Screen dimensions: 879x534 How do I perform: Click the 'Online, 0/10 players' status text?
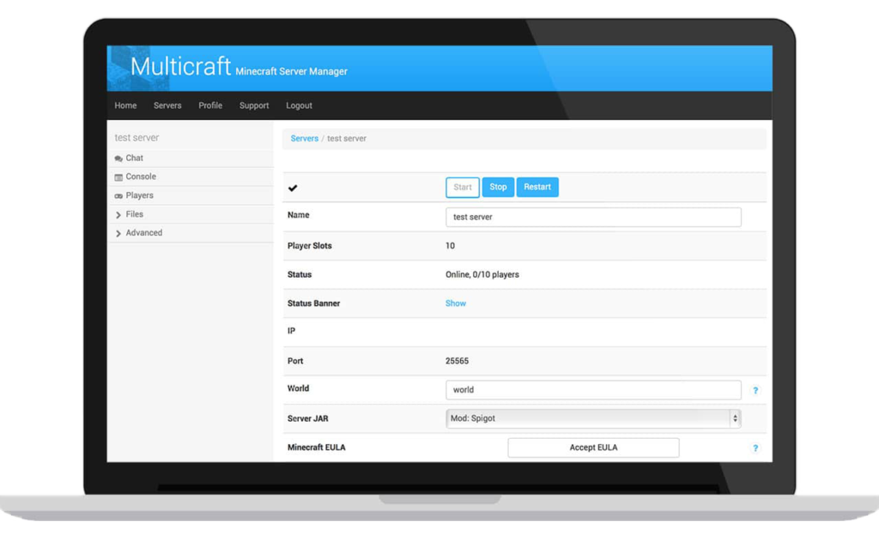(x=482, y=274)
